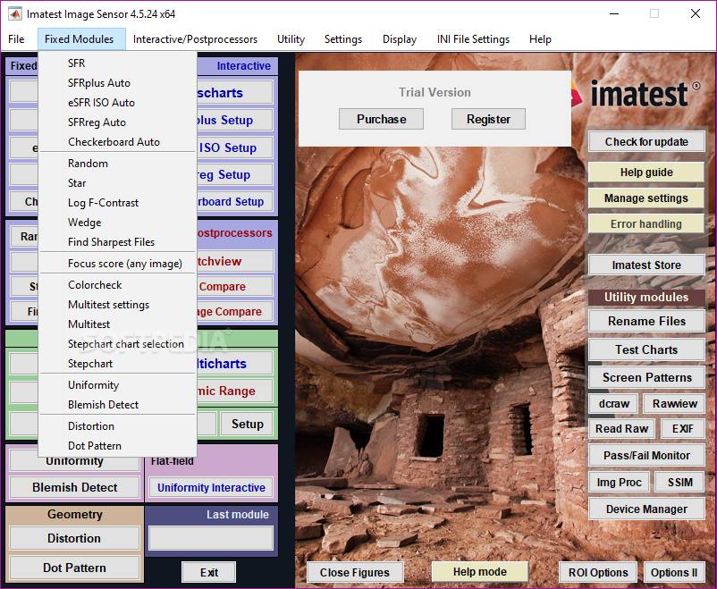Select Stepchart from the menu
Viewport: 717px width, 589px height.
point(118,364)
